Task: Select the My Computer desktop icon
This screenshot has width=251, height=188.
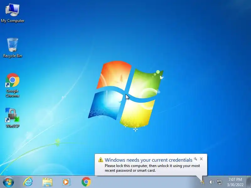Action: [13, 13]
